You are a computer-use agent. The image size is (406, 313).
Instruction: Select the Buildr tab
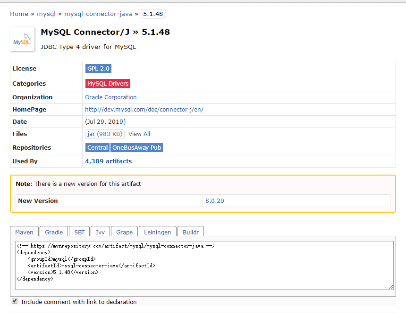tap(191, 232)
